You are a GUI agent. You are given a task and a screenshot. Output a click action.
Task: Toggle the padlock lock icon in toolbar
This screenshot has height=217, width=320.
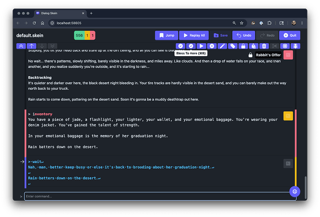(243, 46)
